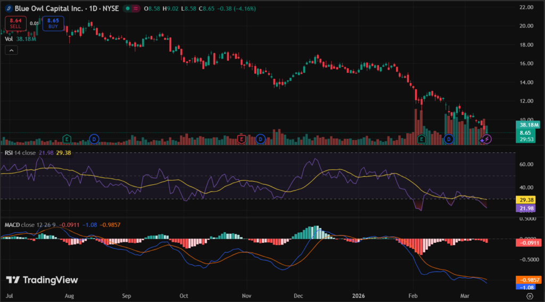Open the green earnings marker near August
Viewport: 545px width, 302px height.
pyautogui.click(x=67, y=139)
